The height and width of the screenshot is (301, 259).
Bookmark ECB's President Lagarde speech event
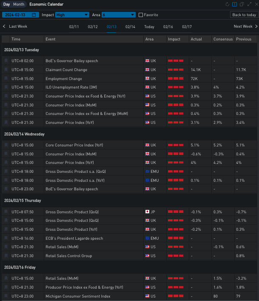click(6, 238)
